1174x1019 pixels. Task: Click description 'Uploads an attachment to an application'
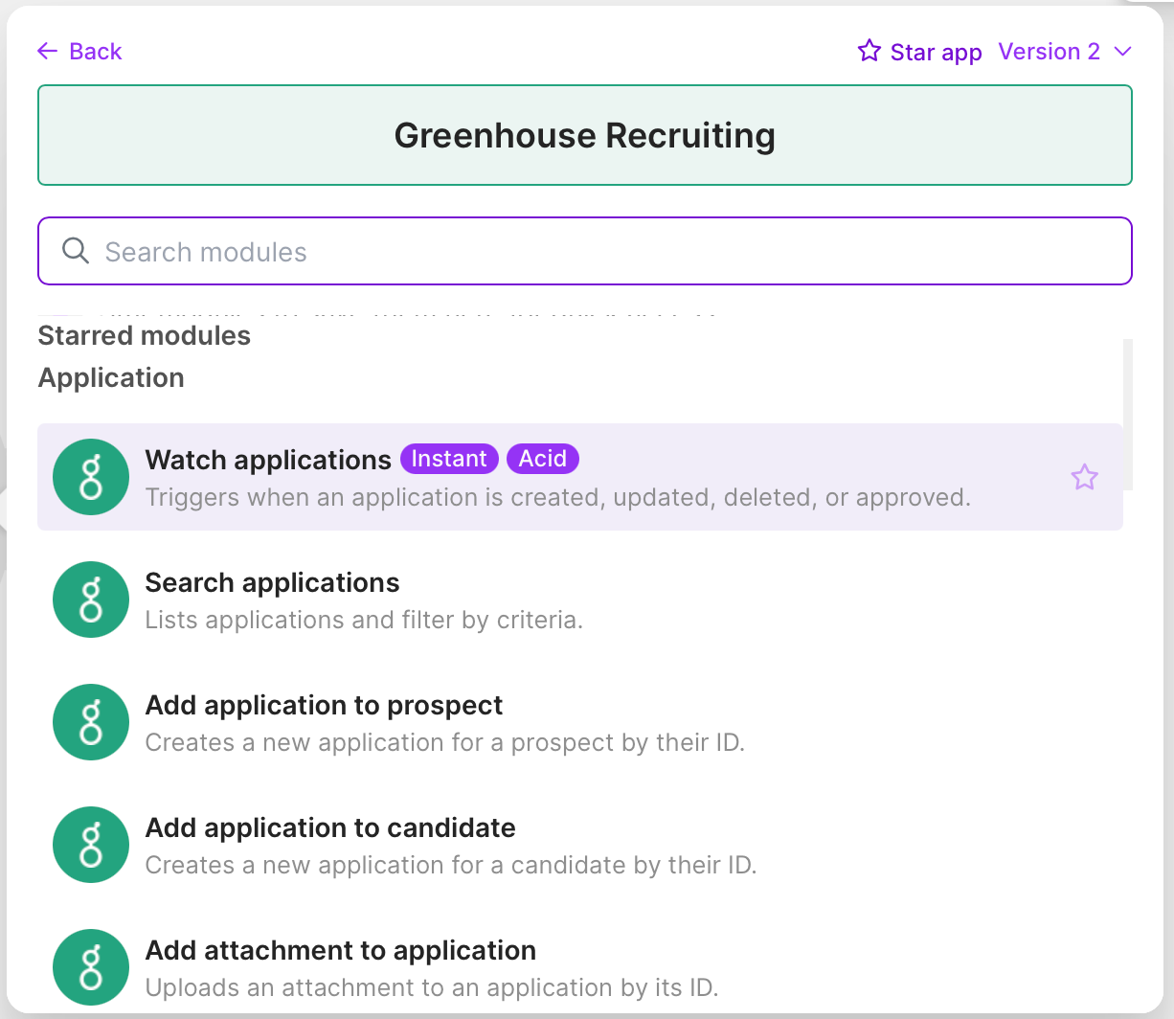click(x=432, y=987)
